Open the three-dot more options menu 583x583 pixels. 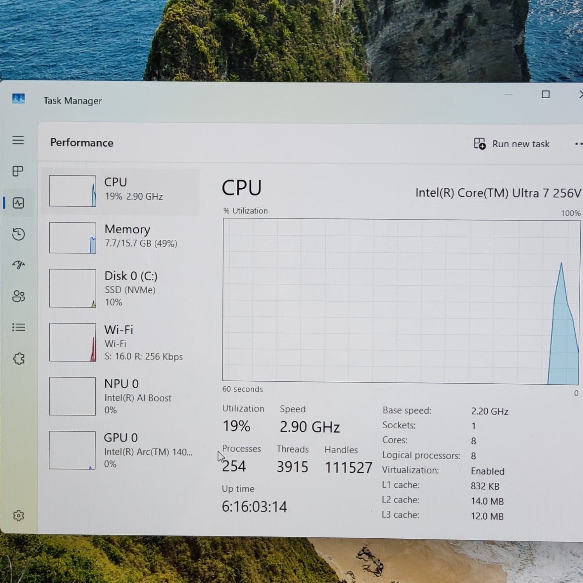point(578,144)
